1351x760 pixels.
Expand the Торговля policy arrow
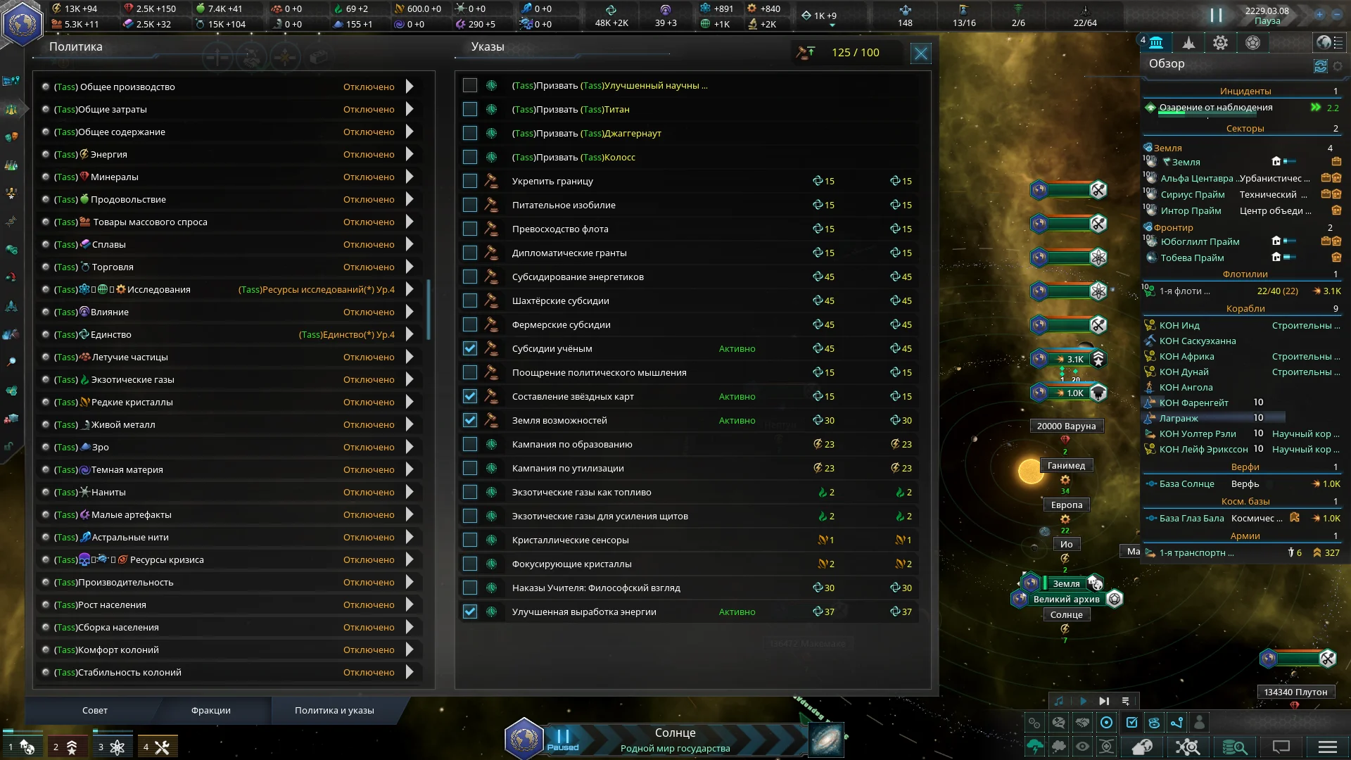[410, 267]
